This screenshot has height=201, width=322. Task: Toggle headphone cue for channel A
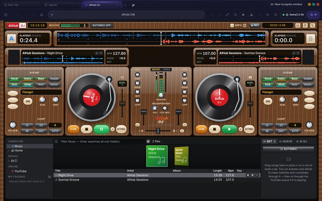(138, 125)
